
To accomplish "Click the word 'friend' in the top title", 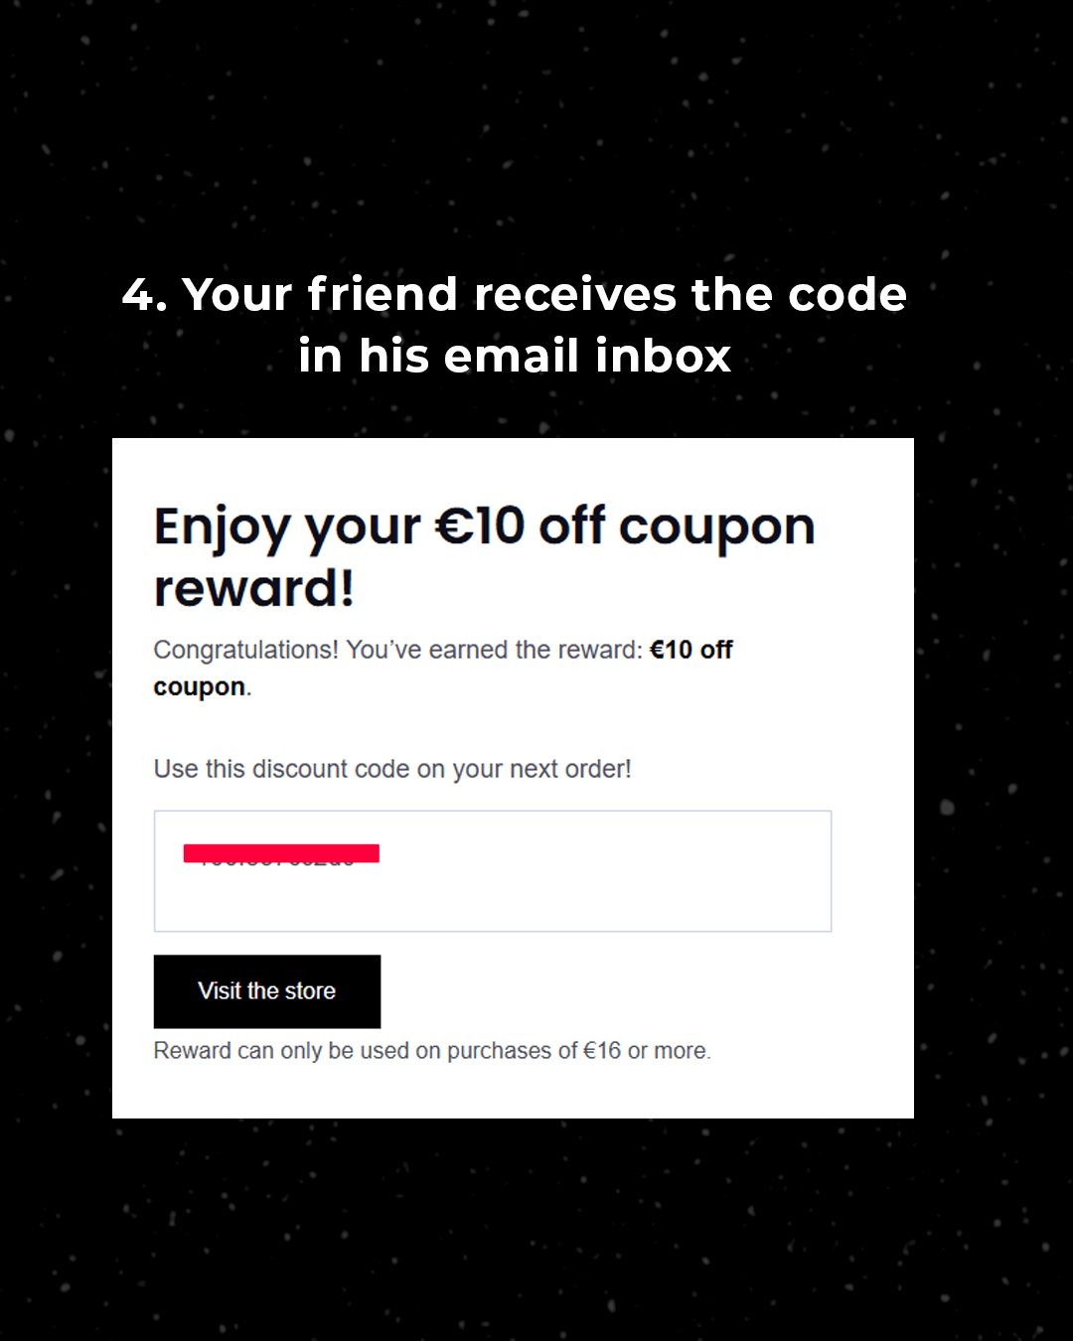I will 383,295.
